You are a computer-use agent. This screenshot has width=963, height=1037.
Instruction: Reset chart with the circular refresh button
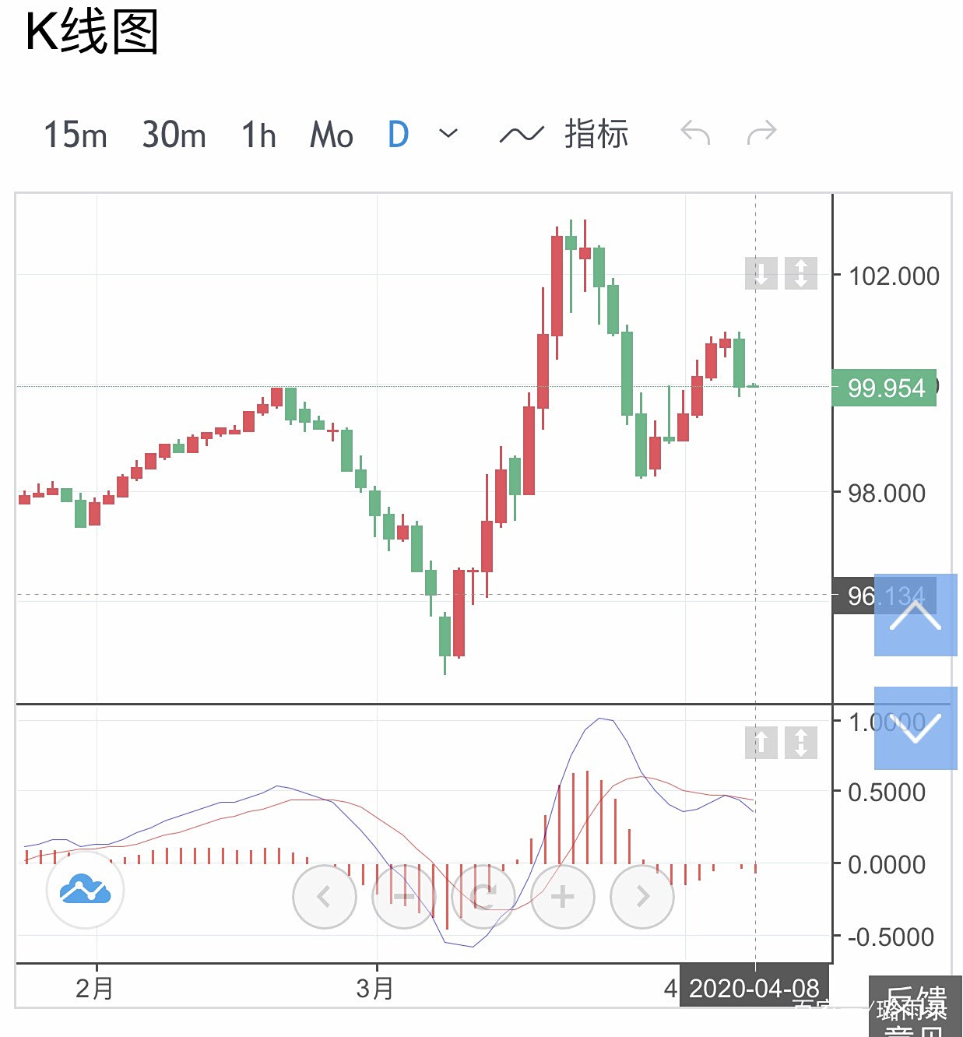[x=483, y=896]
